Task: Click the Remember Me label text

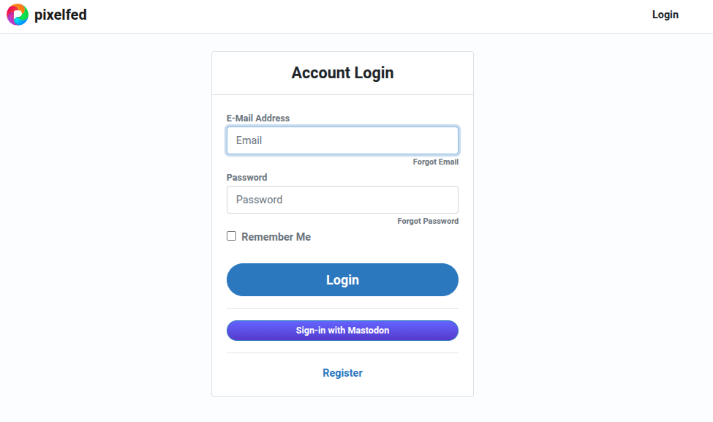Action: (276, 237)
